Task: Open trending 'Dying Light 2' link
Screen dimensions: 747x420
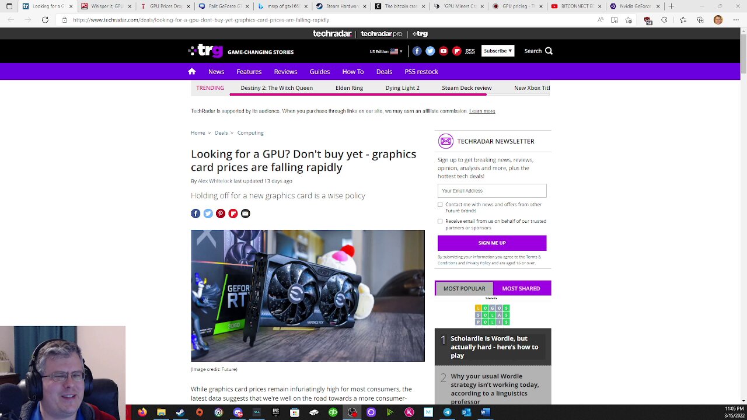Action: coord(402,87)
